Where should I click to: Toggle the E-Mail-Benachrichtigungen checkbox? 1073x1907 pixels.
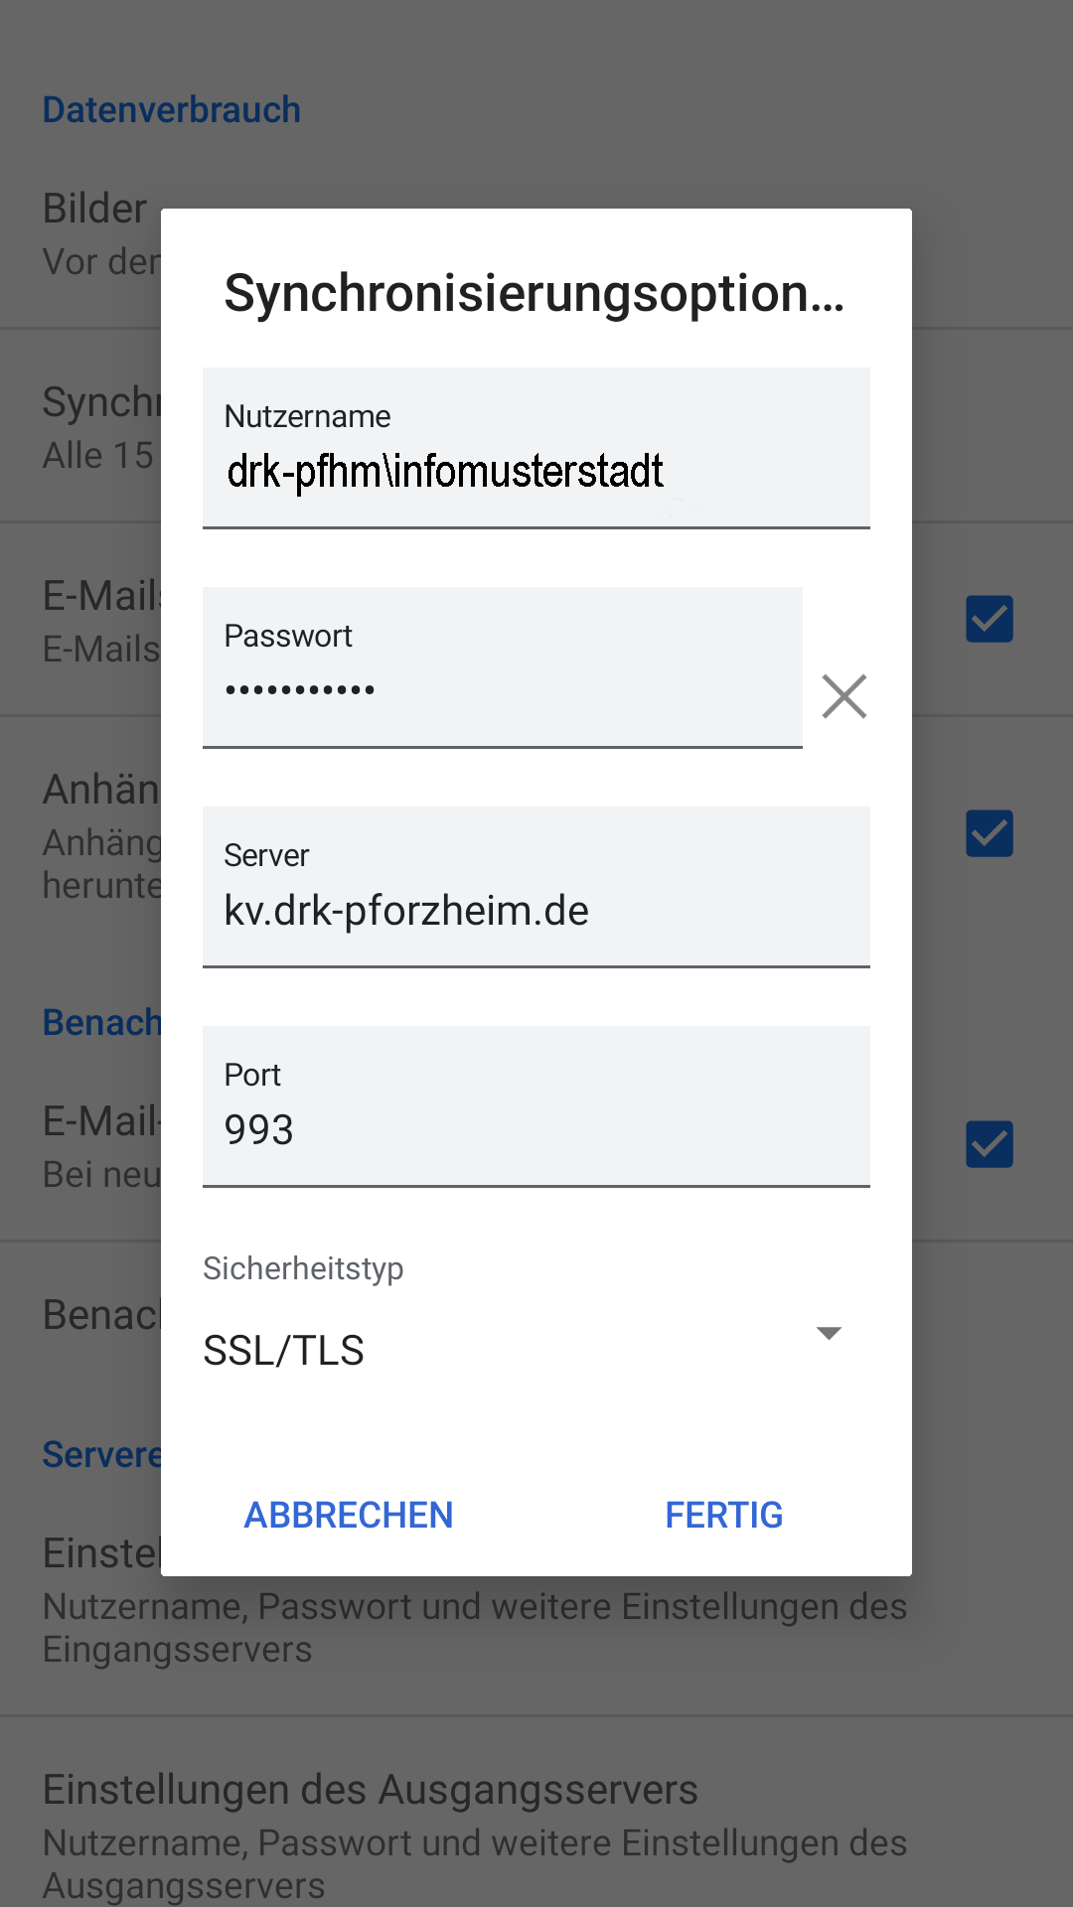click(990, 1144)
